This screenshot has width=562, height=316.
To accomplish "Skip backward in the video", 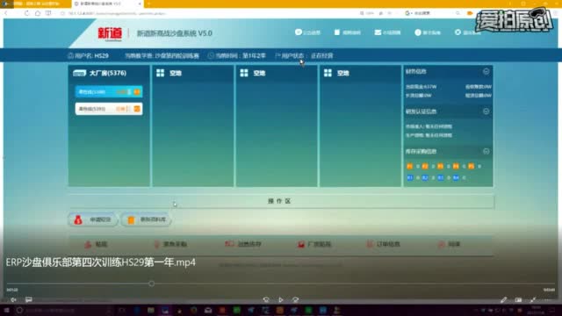I will [x=266, y=299].
